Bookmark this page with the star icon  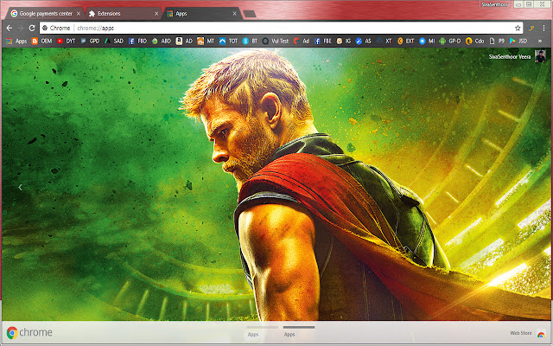[518, 28]
